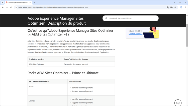Open the Chrome profile icon
Viewport: 188px width, 106px height.
pos(181,7)
